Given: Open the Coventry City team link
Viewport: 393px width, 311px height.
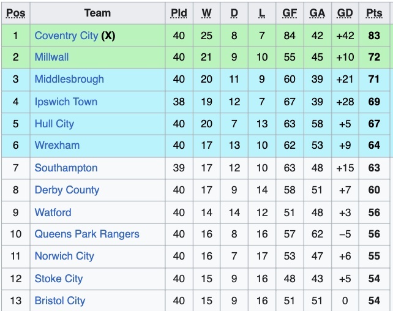Looking at the screenshot, I should pyautogui.click(x=66, y=36).
